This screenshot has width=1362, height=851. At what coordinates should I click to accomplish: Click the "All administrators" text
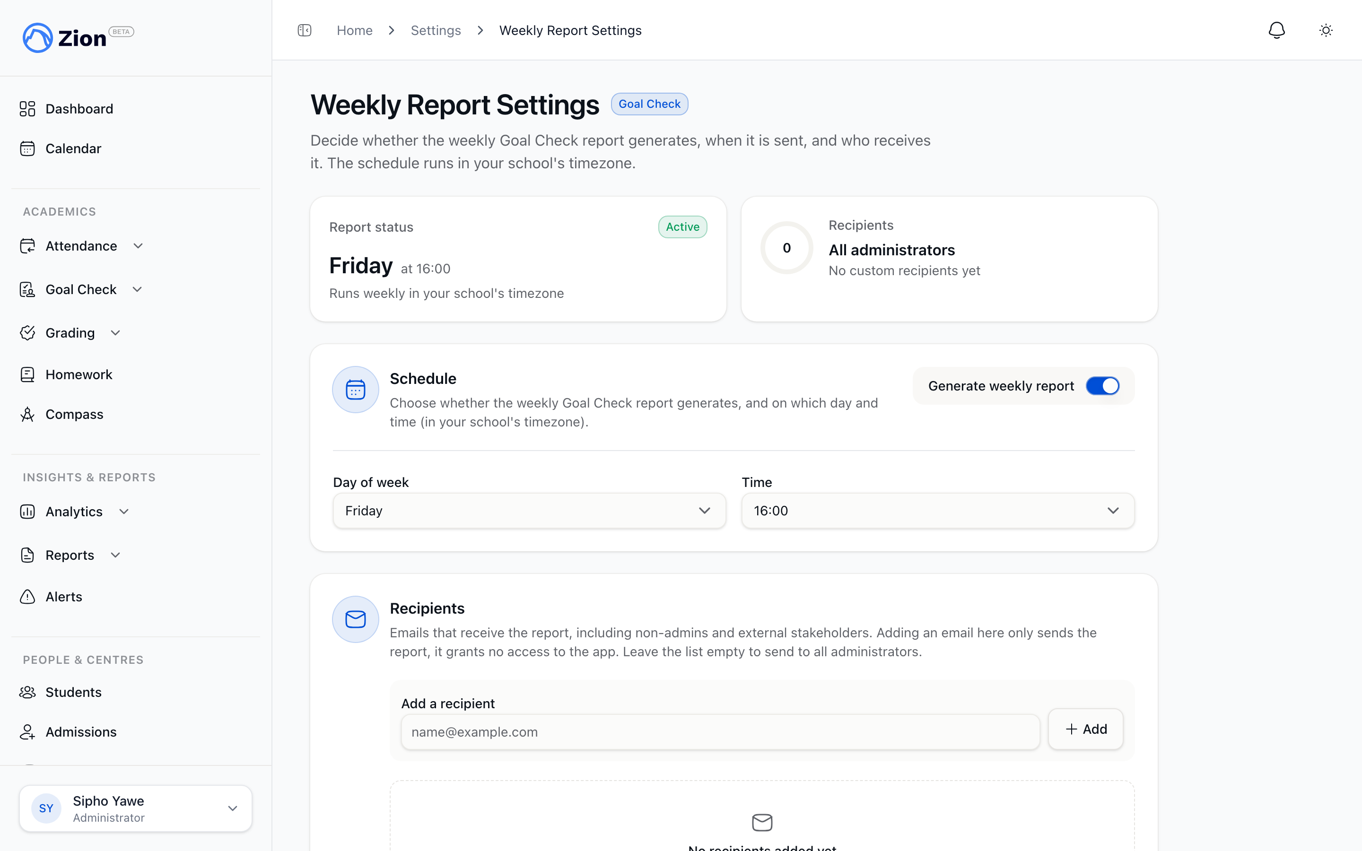(891, 250)
